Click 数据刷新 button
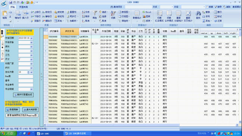The width and height of the screenshot is (242, 136). [x=12, y=109]
